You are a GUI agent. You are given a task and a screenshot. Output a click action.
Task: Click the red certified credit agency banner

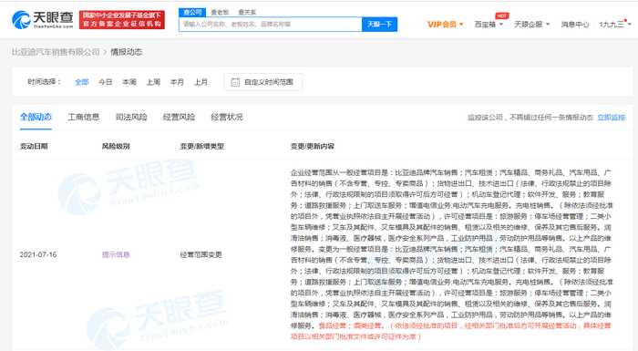click(121, 19)
